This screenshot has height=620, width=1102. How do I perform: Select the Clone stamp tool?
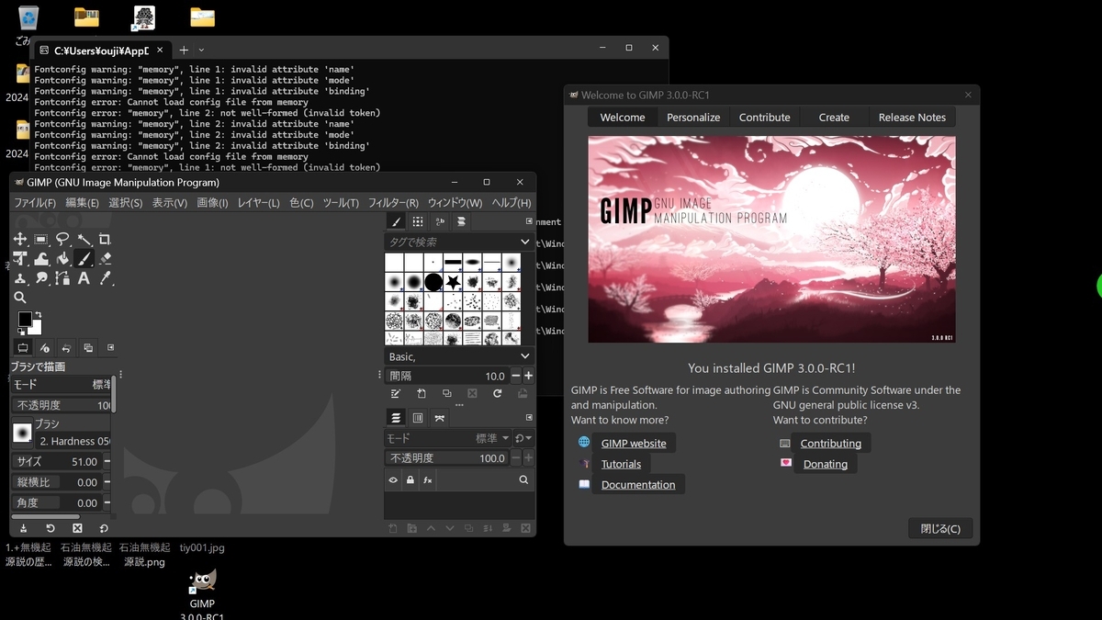20,278
